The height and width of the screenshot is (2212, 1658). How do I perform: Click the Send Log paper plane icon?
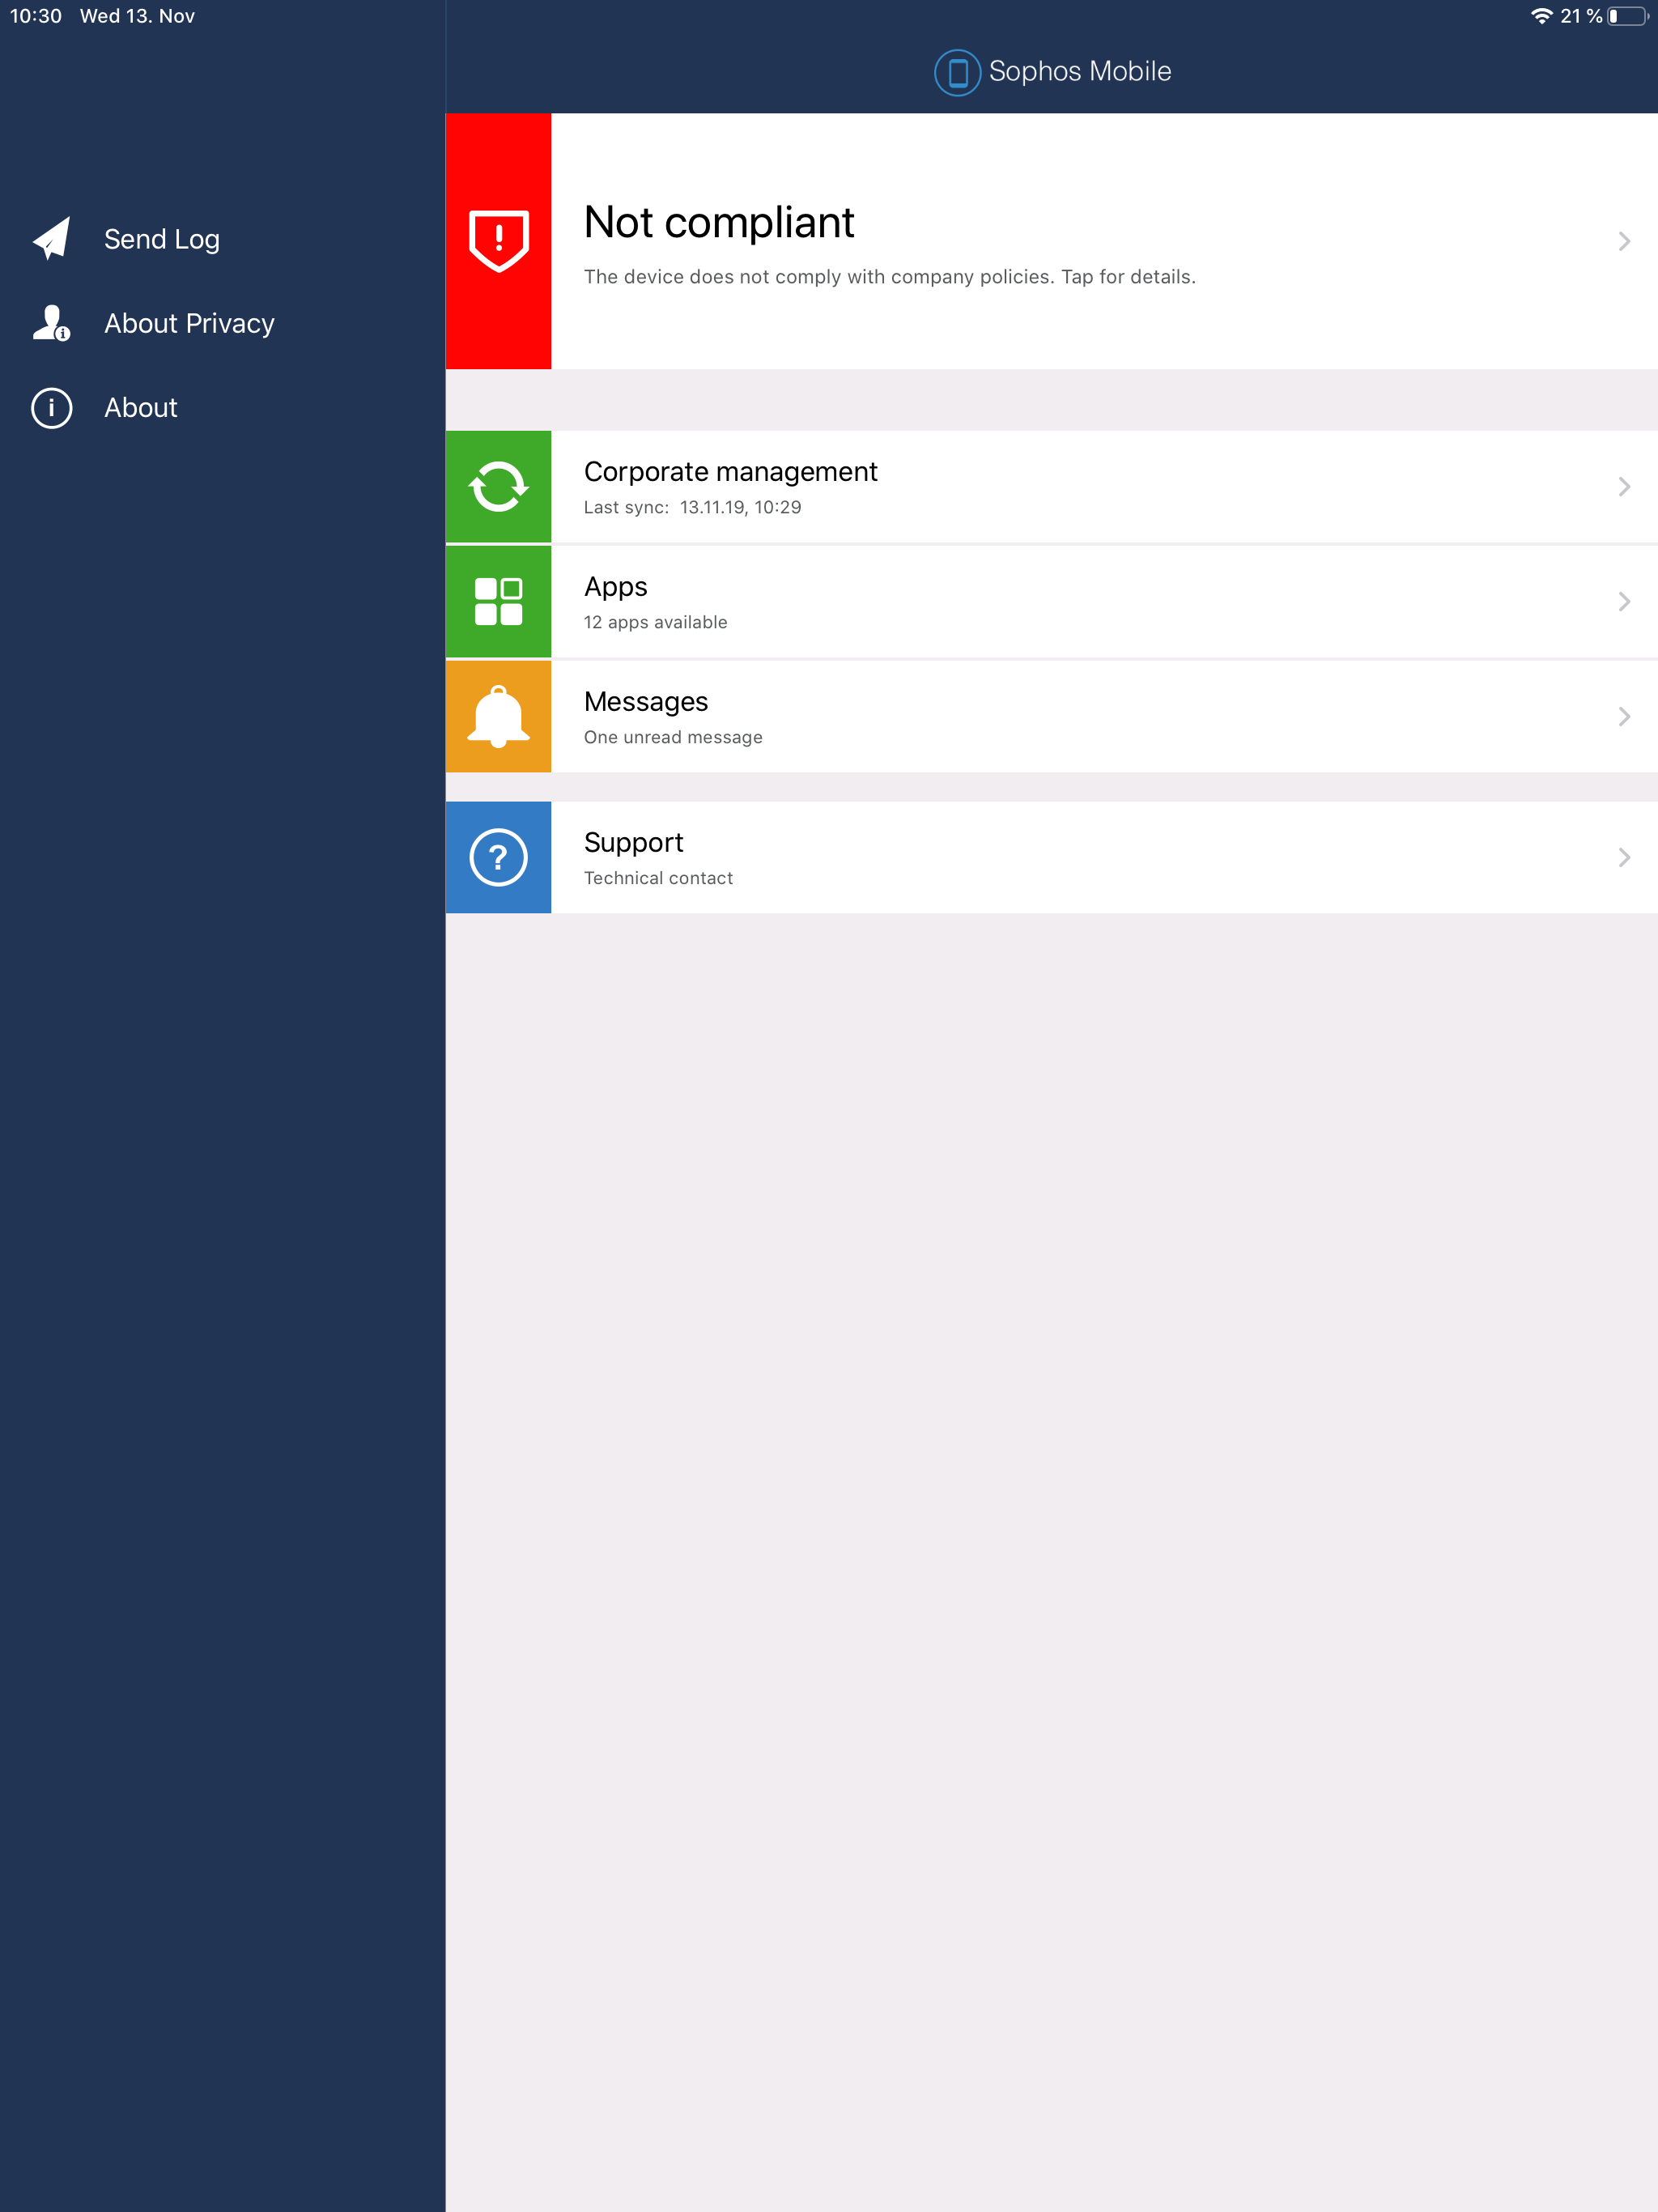coord(52,239)
